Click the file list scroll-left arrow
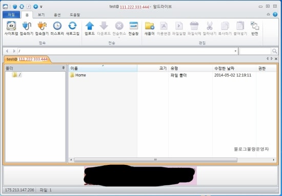Screen dimensions: 282x196 pos(71,160)
